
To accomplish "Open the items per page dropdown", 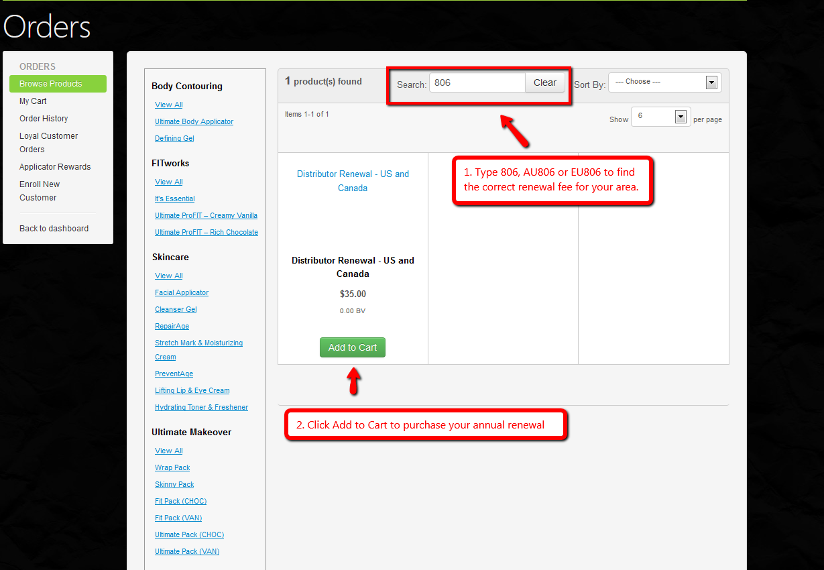I will coord(660,116).
